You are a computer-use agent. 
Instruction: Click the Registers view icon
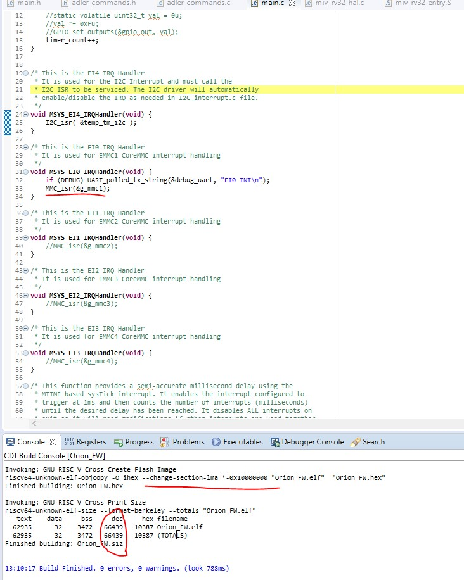(x=69, y=442)
